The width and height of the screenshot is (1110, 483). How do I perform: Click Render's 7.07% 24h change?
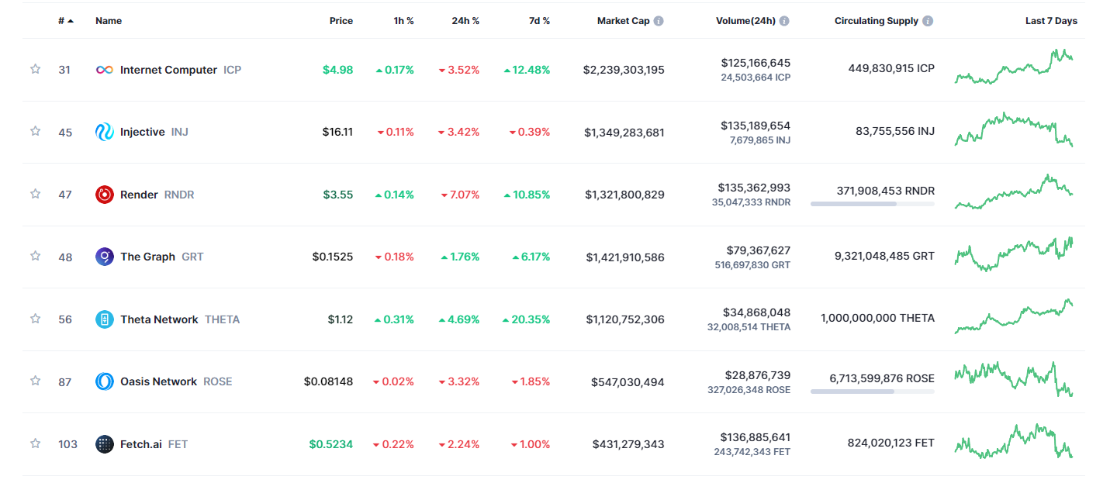(x=460, y=195)
